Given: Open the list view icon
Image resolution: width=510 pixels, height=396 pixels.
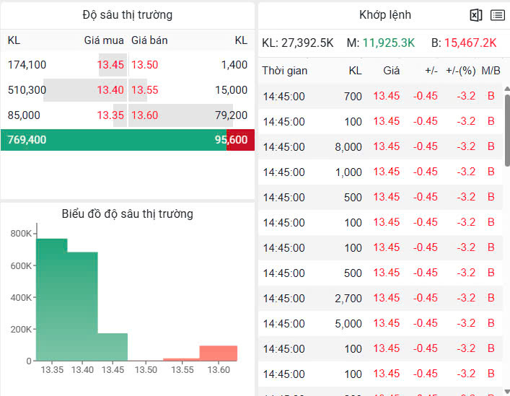Looking at the screenshot, I should (497, 15).
